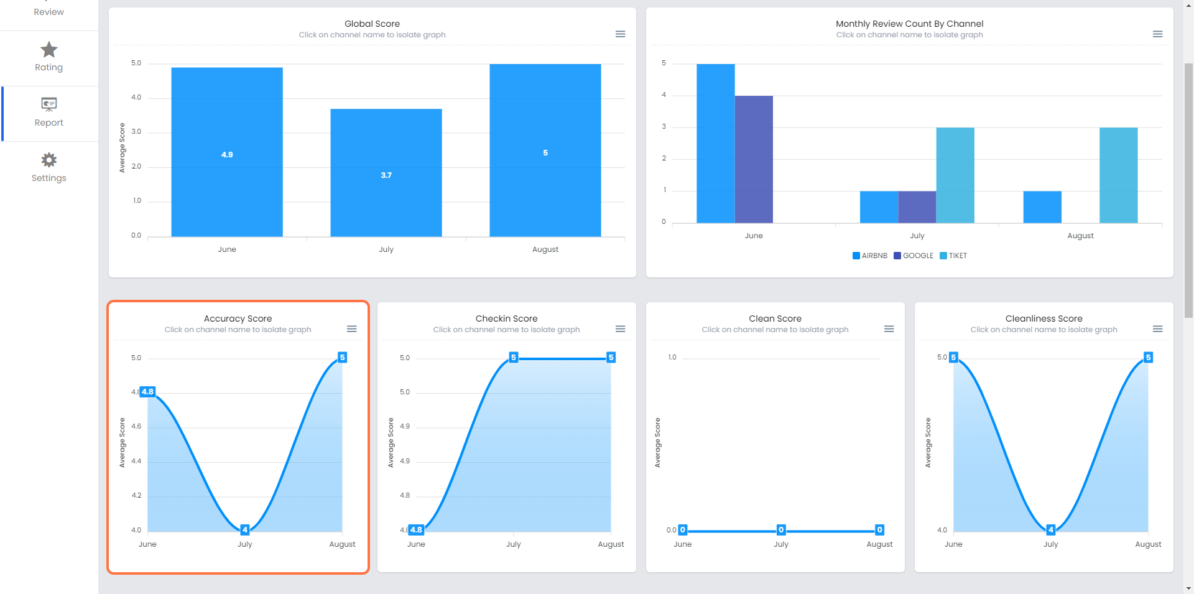Toggle AIRBNB series in chart legend

point(869,256)
